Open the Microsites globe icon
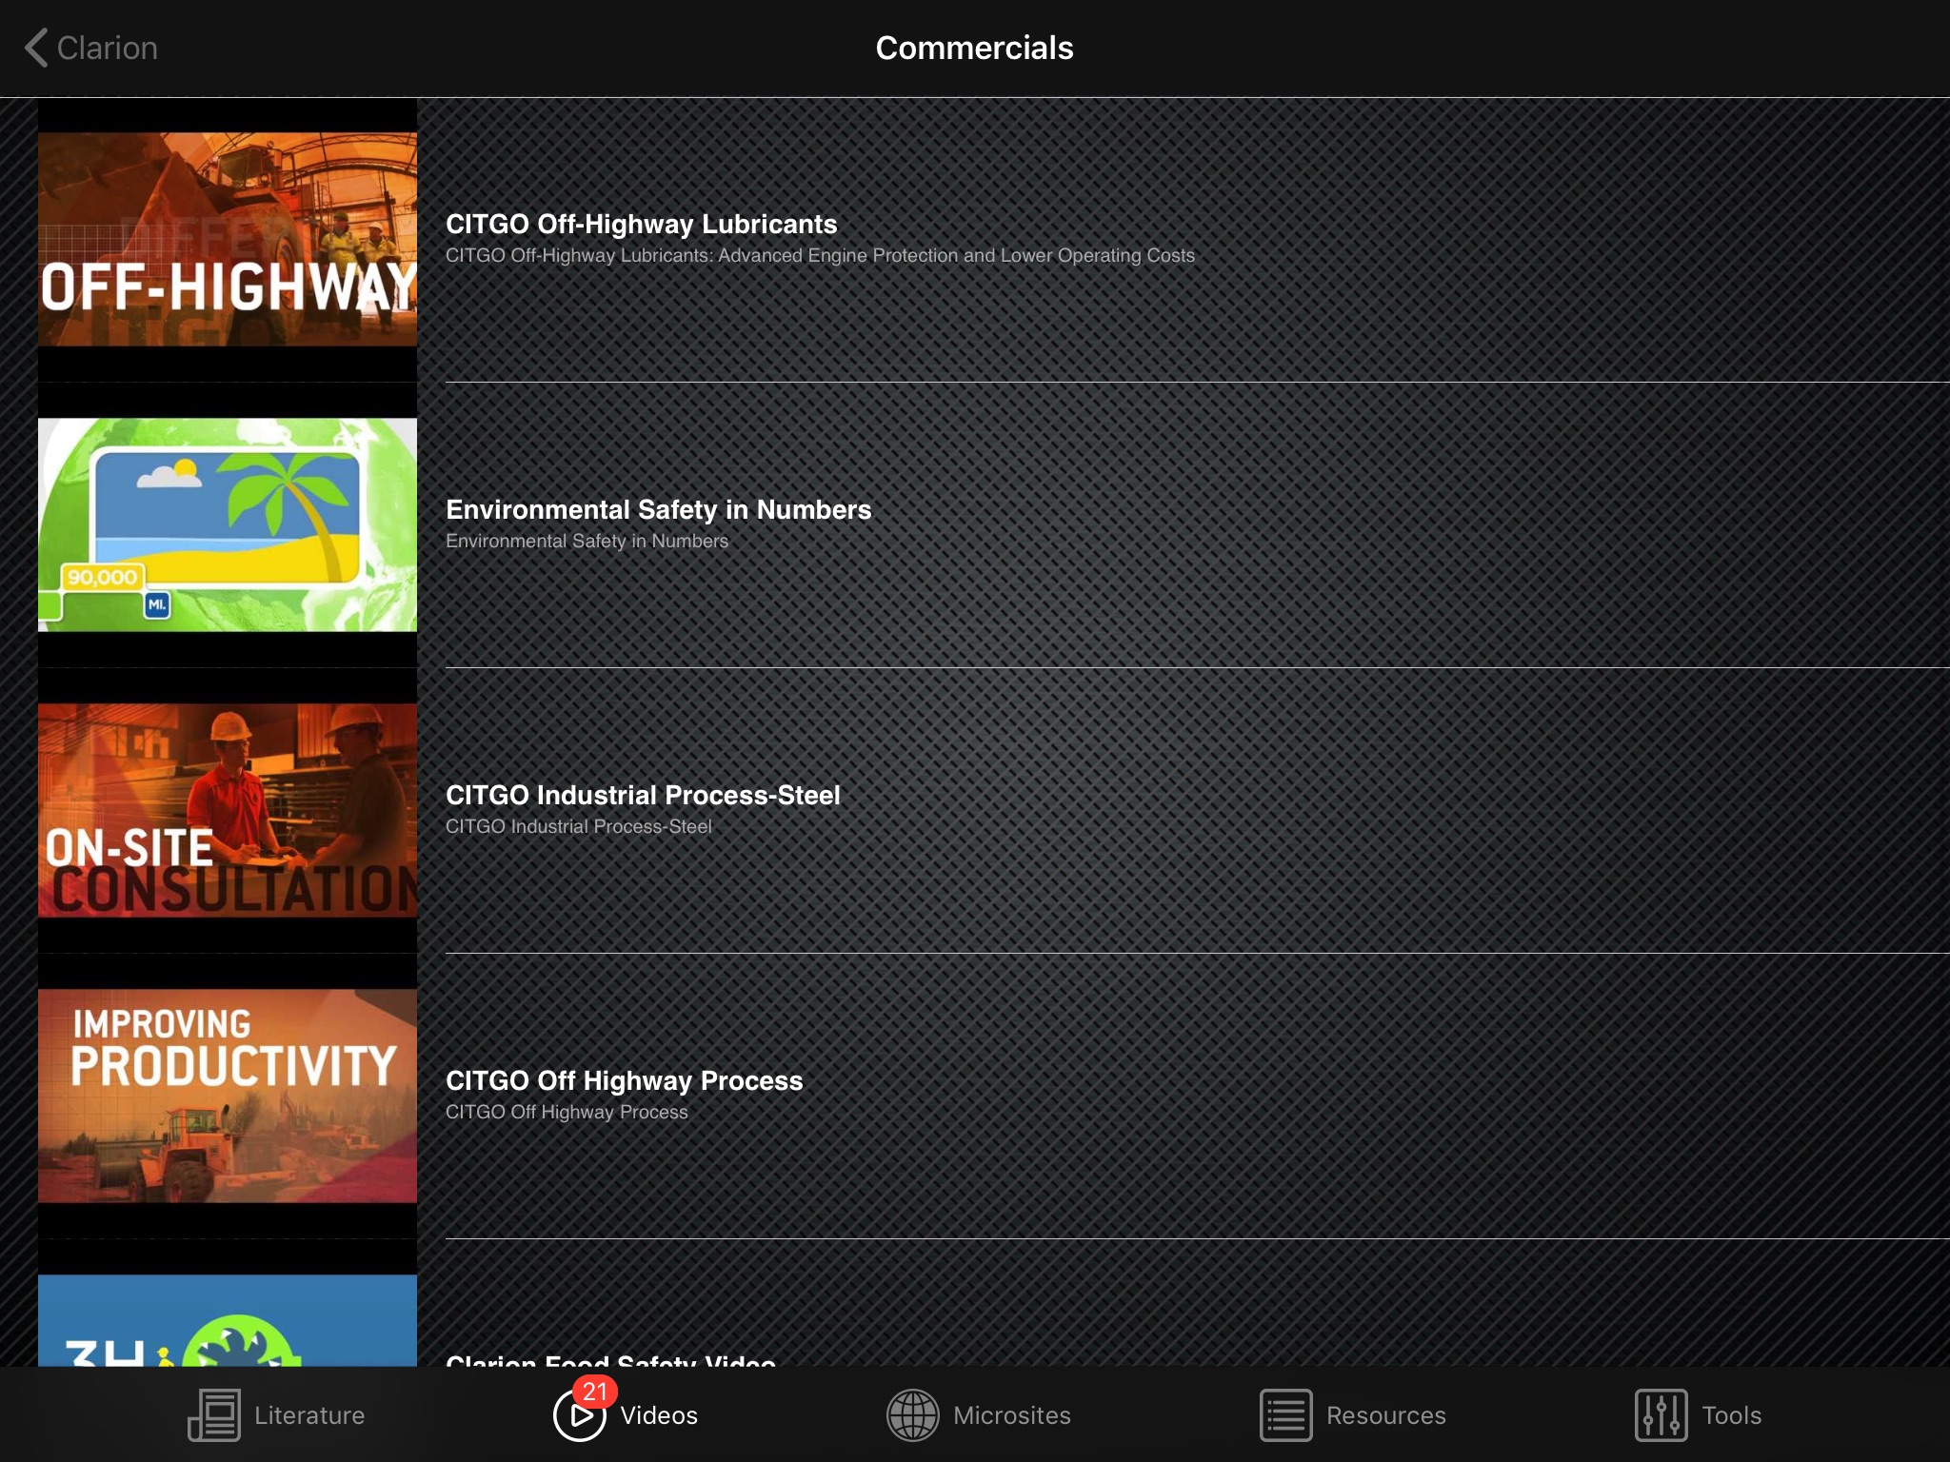Screen dimensions: 1950x1462 click(x=912, y=1415)
